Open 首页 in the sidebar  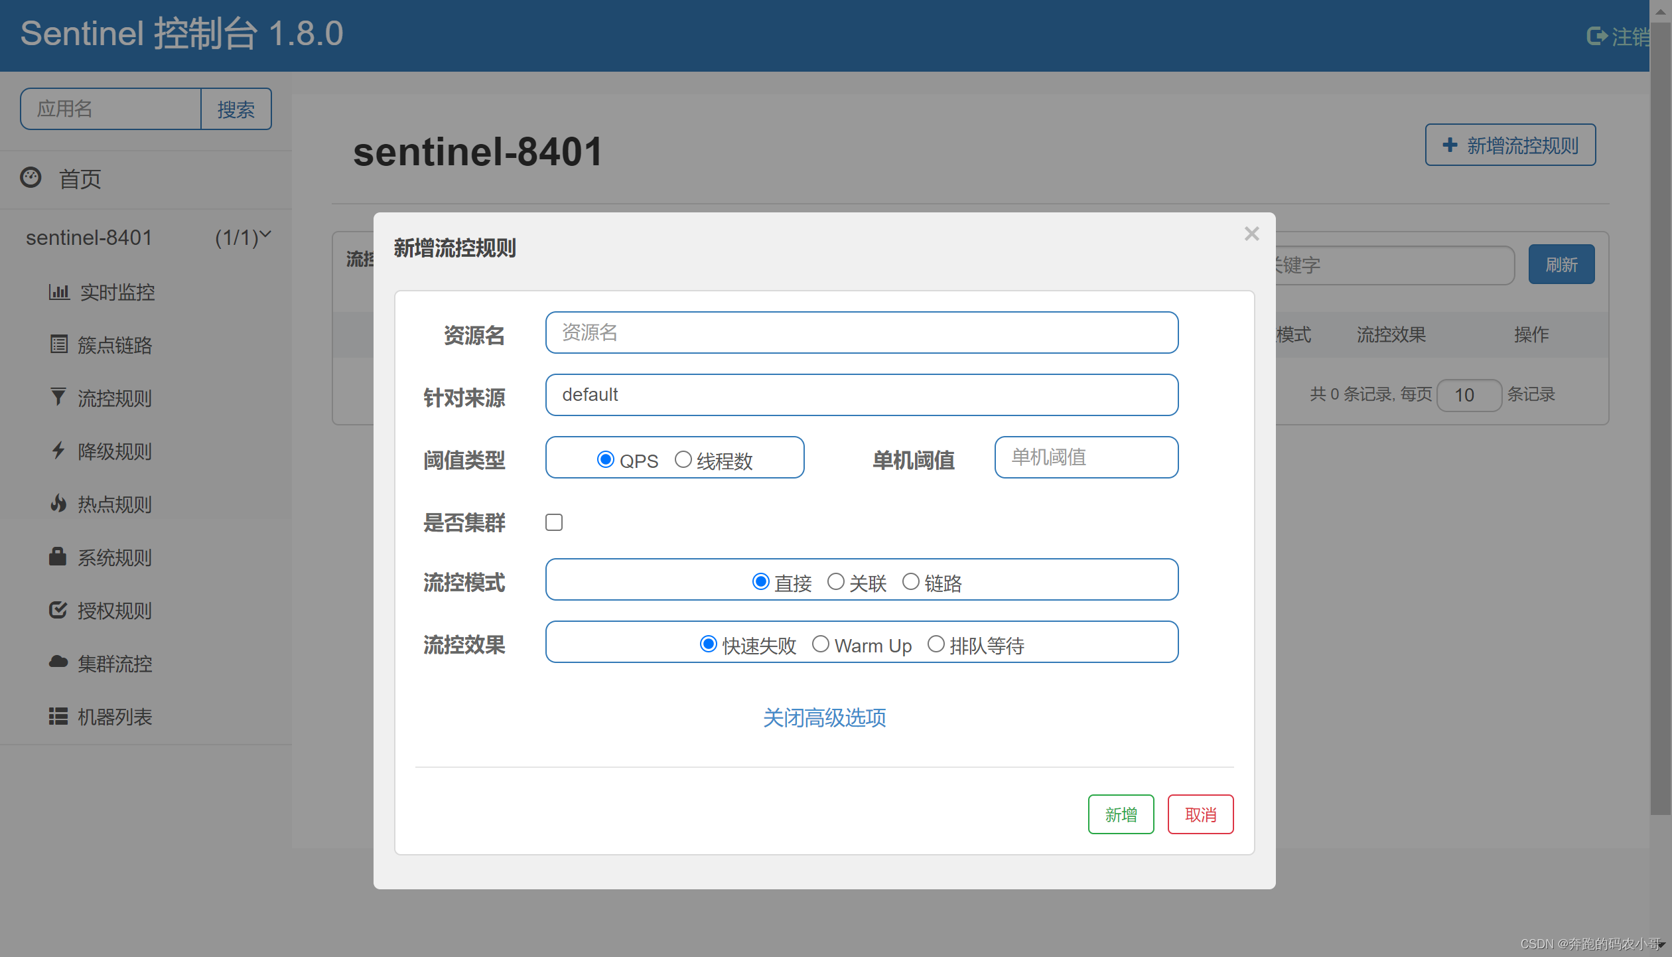(x=146, y=179)
